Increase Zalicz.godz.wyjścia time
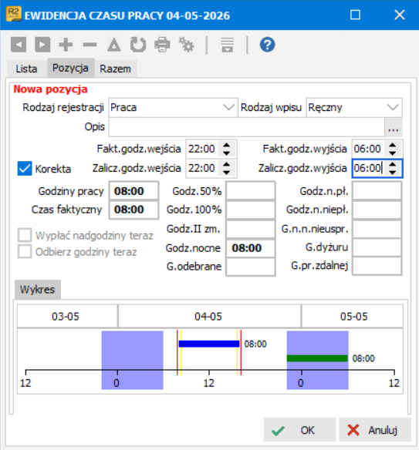 click(392, 164)
